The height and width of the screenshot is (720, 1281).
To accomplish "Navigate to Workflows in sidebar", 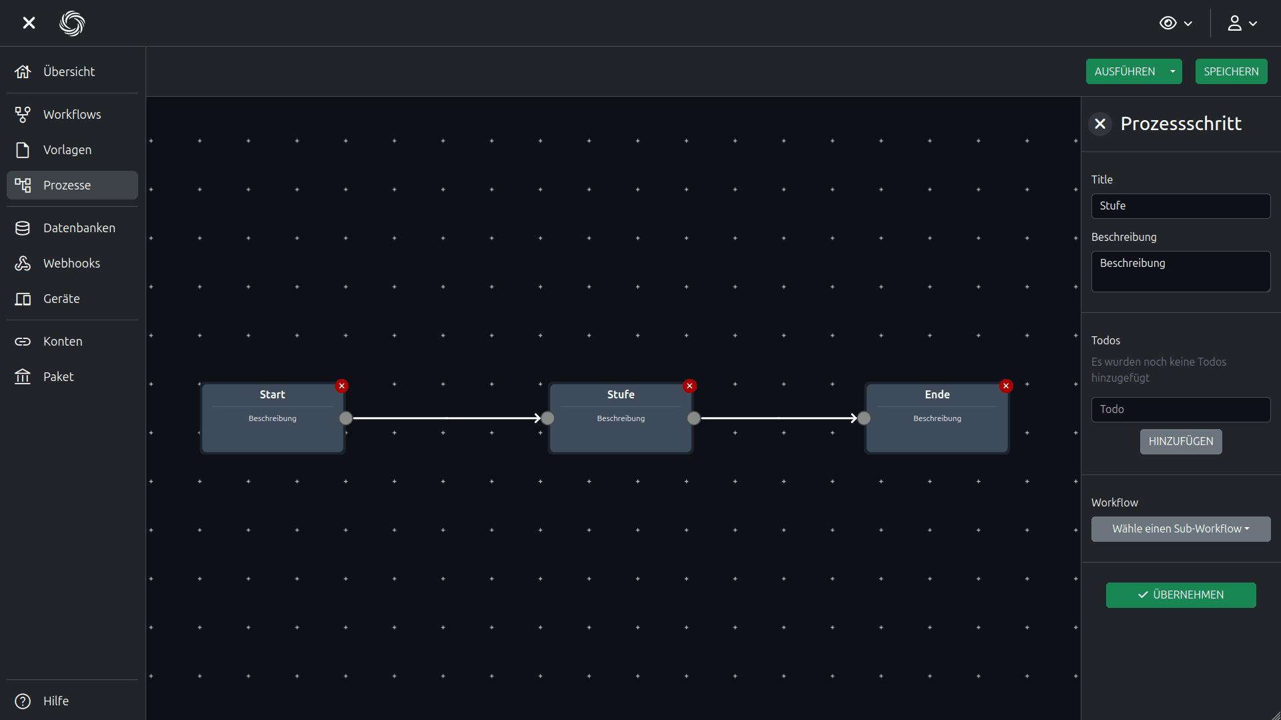I will [72, 114].
